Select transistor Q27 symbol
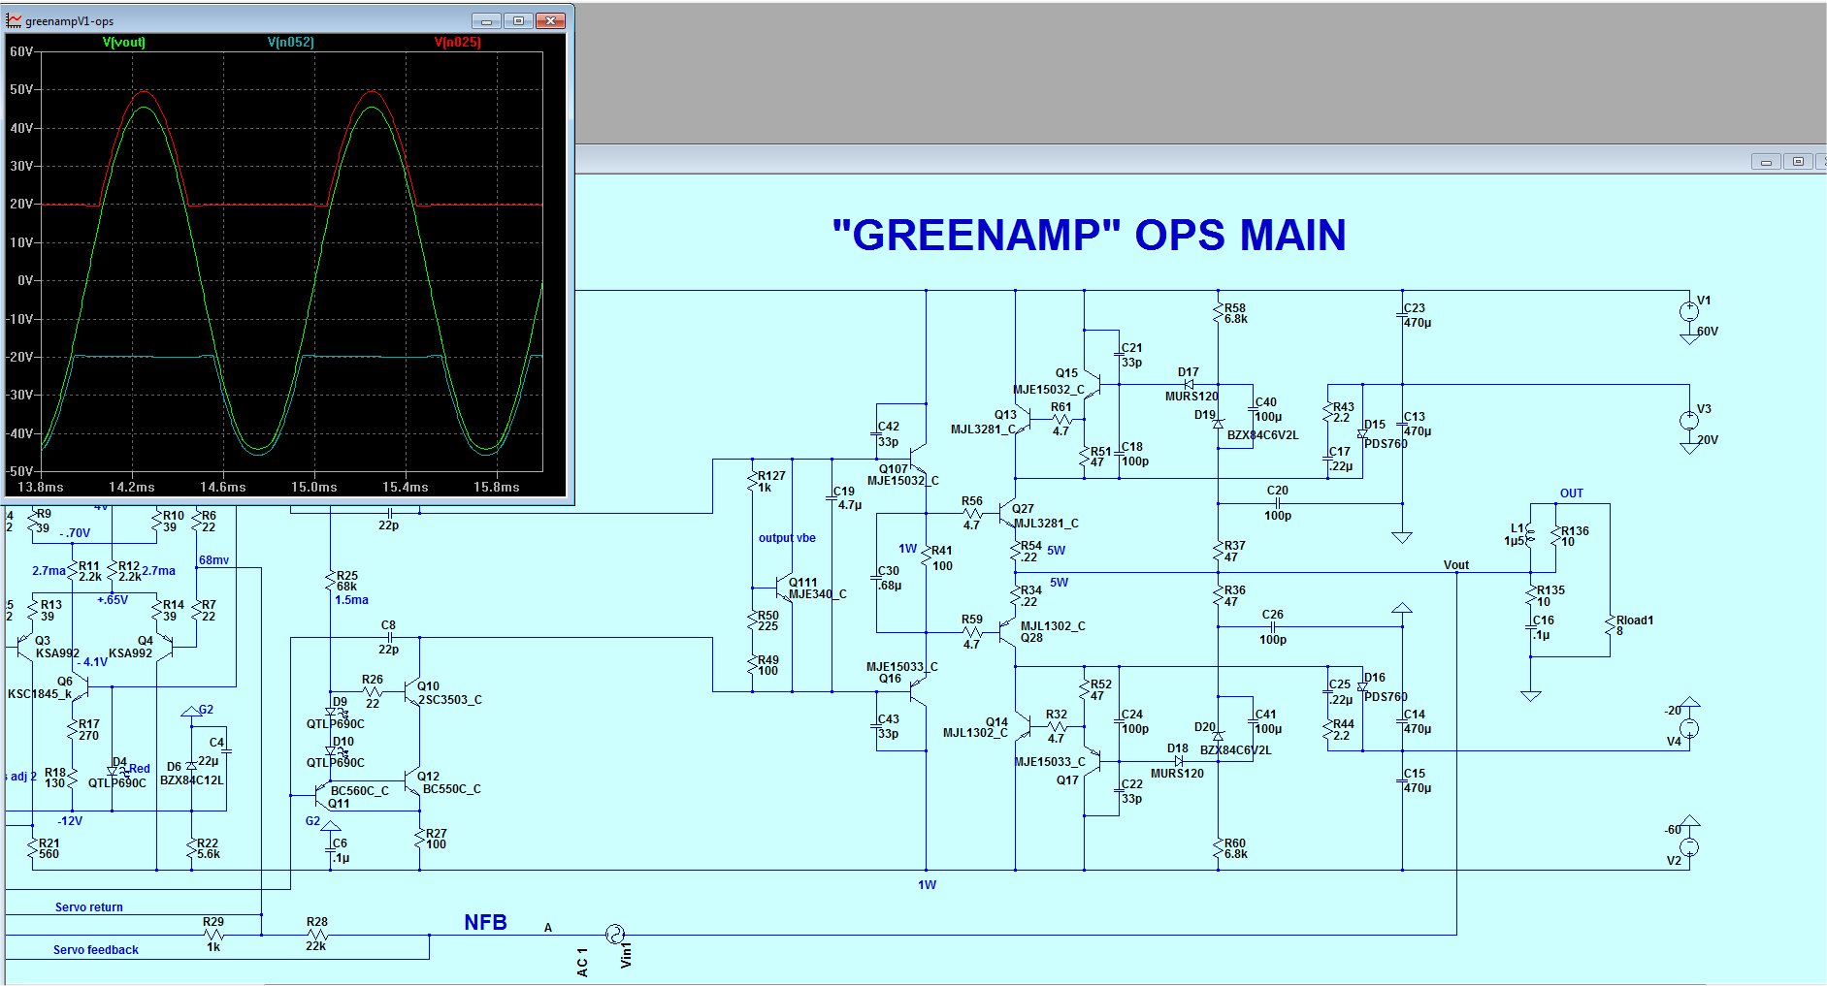The height and width of the screenshot is (986, 1827). [x=1006, y=514]
